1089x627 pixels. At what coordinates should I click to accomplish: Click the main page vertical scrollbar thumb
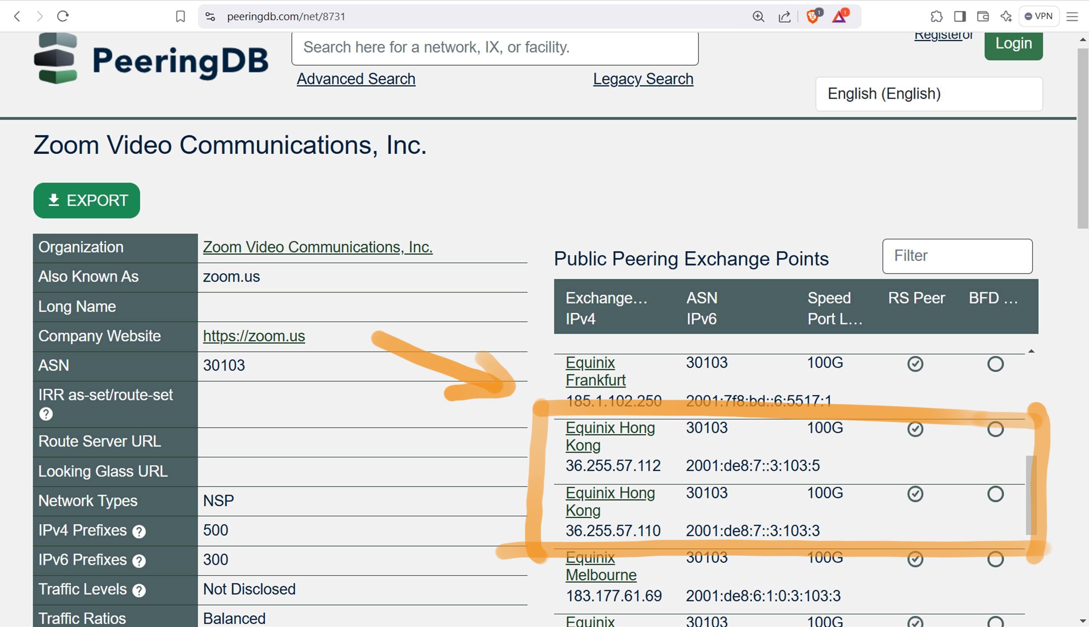click(x=1083, y=138)
